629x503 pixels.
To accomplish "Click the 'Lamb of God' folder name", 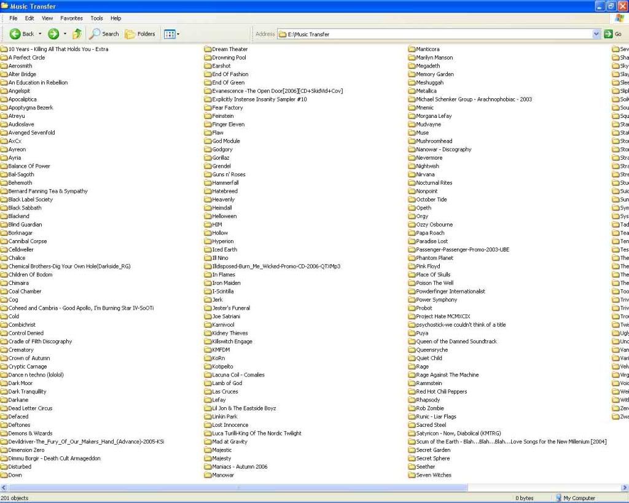I will pos(227,383).
